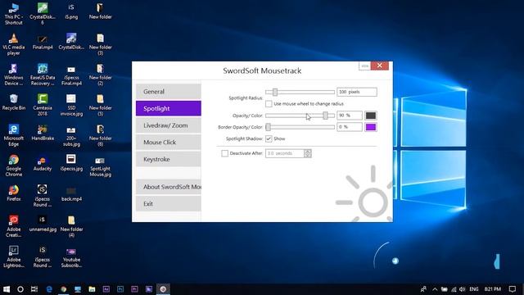The height and width of the screenshot is (295, 524).
Task: Open Cortana search circle in taskbar
Action: click(x=20, y=289)
